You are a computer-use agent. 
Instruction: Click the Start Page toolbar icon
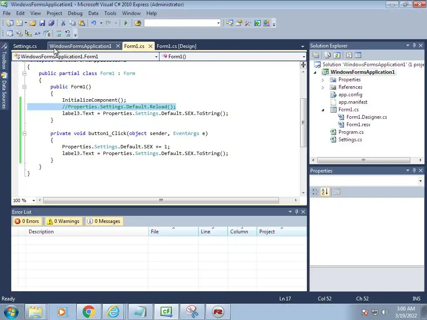coord(257,23)
